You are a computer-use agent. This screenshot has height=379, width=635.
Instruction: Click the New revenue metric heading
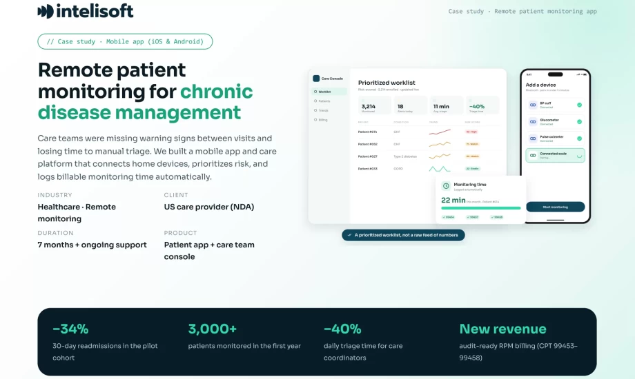point(502,329)
